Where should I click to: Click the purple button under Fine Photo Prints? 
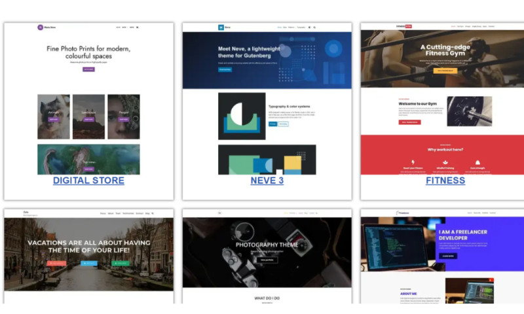tap(88, 69)
